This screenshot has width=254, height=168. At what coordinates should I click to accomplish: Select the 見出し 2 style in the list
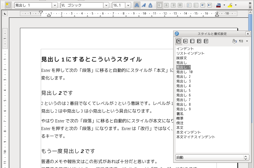(x=183, y=77)
